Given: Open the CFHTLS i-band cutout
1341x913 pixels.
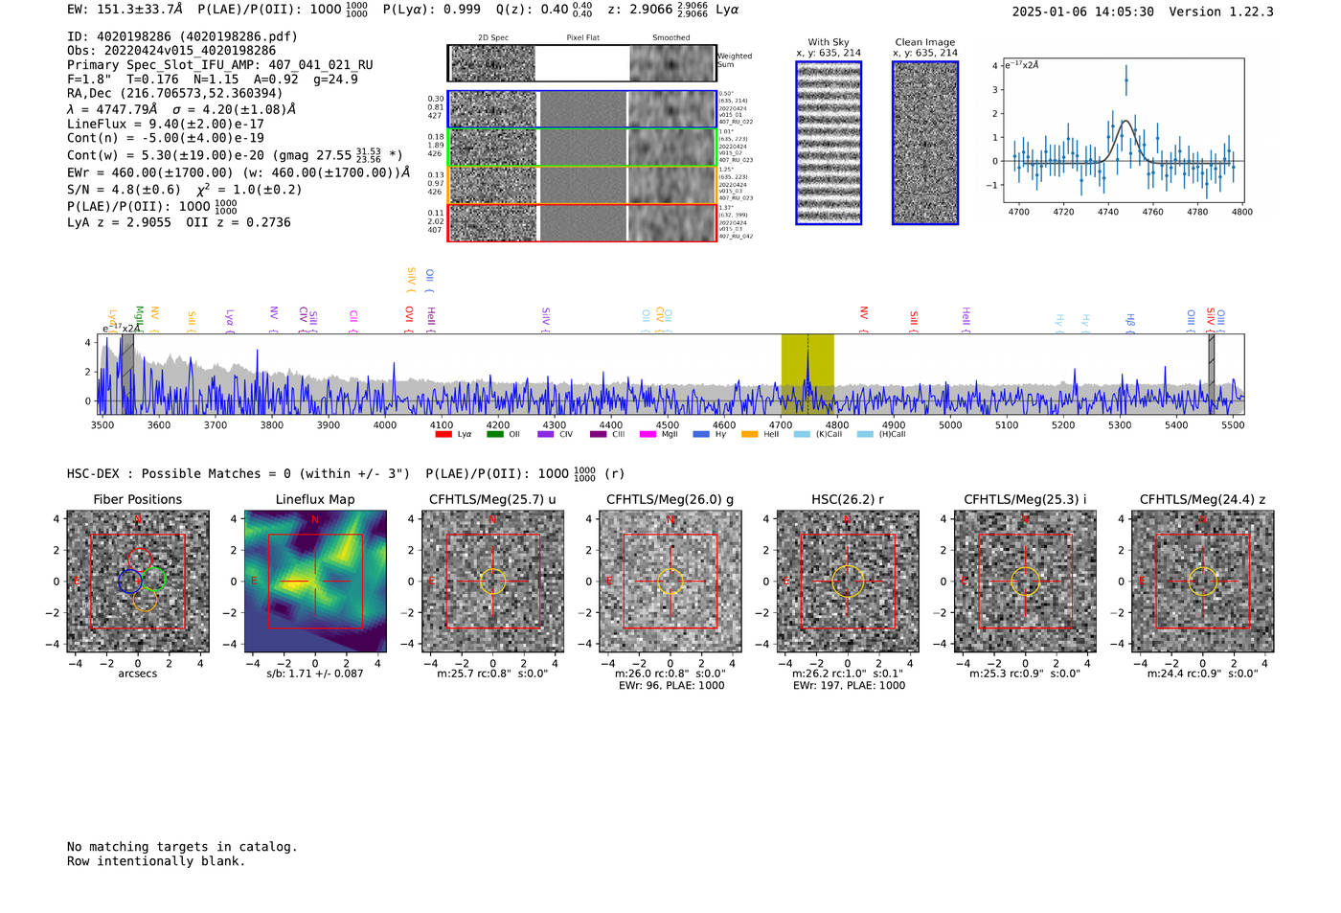Looking at the screenshot, I should [x=1025, y=582].
